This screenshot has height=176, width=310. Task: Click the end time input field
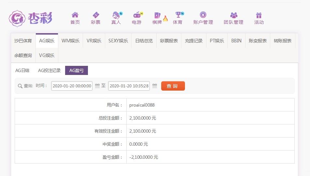pyautogui.click(x=129, y=86)
